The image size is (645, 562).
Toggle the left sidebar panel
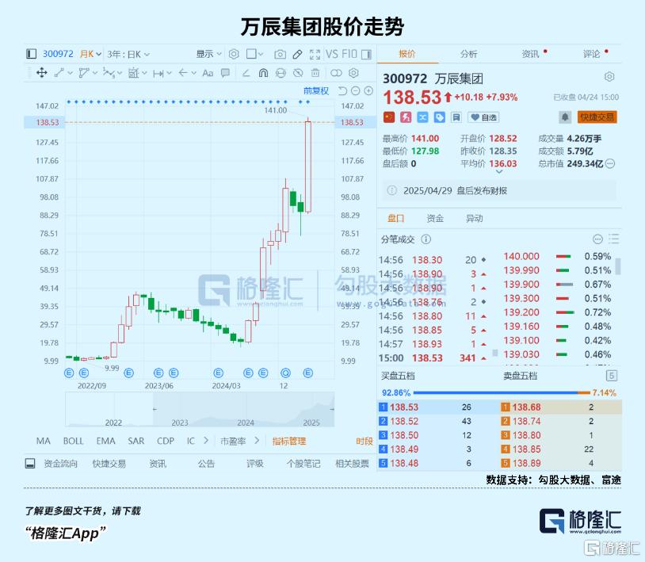31,54
